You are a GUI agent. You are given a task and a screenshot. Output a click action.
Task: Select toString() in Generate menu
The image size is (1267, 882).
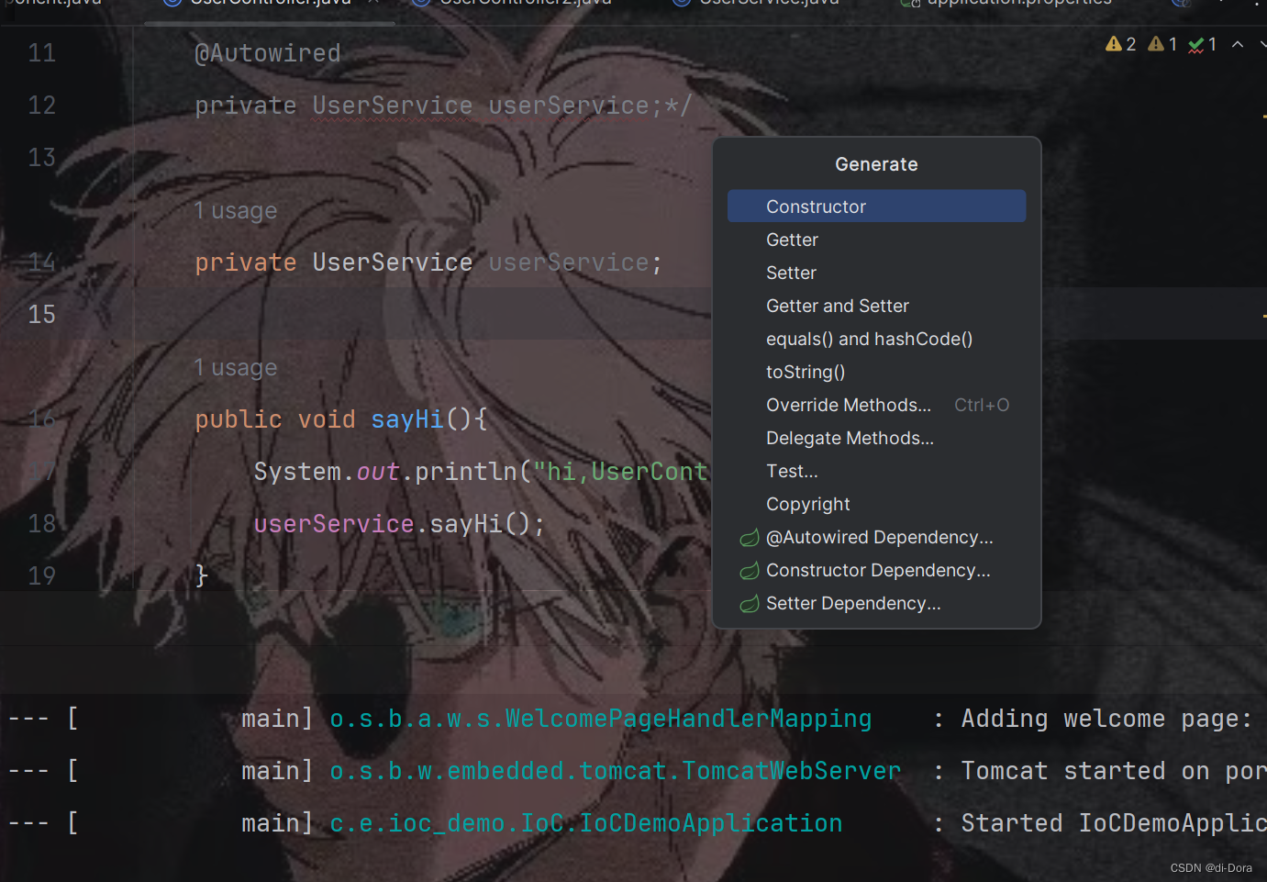coord(876,372)
